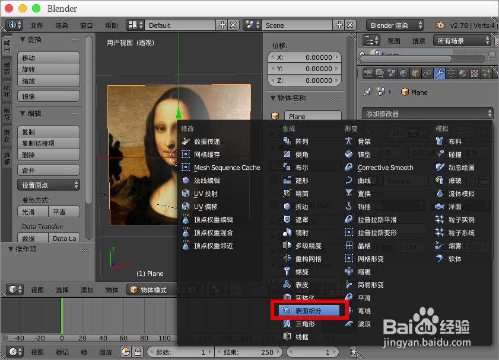Open the Texture checkerboard tab

475,73
